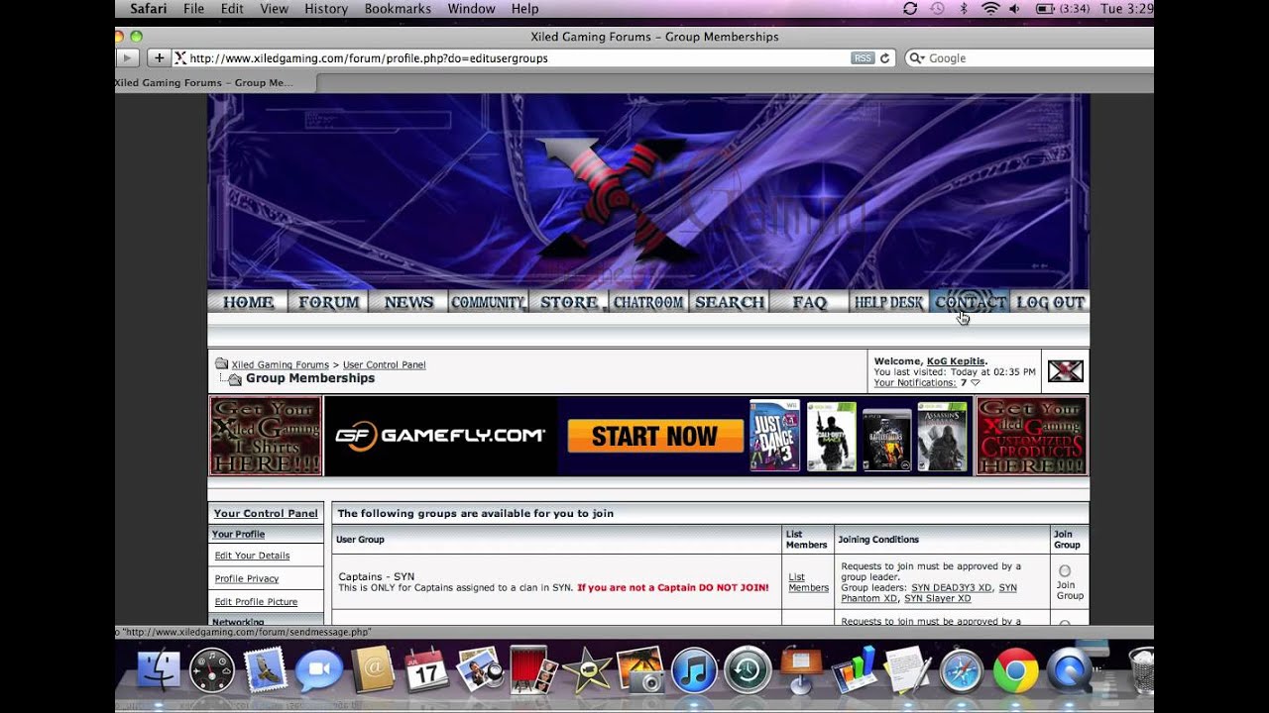The image size is (1269, 713).
Task: Open HELP DESK in site navigation
Action: pyautogui.click(x=889, y=302)
